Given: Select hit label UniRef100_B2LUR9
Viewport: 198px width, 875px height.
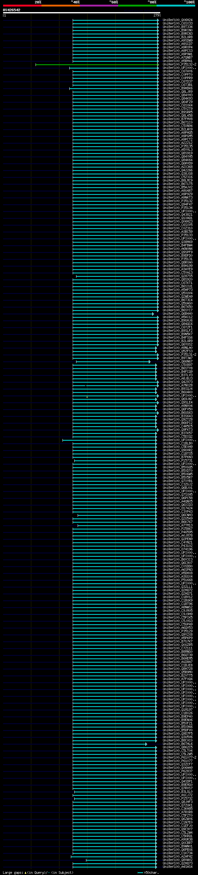Looking at the screenshot, I should click(177, 341).
